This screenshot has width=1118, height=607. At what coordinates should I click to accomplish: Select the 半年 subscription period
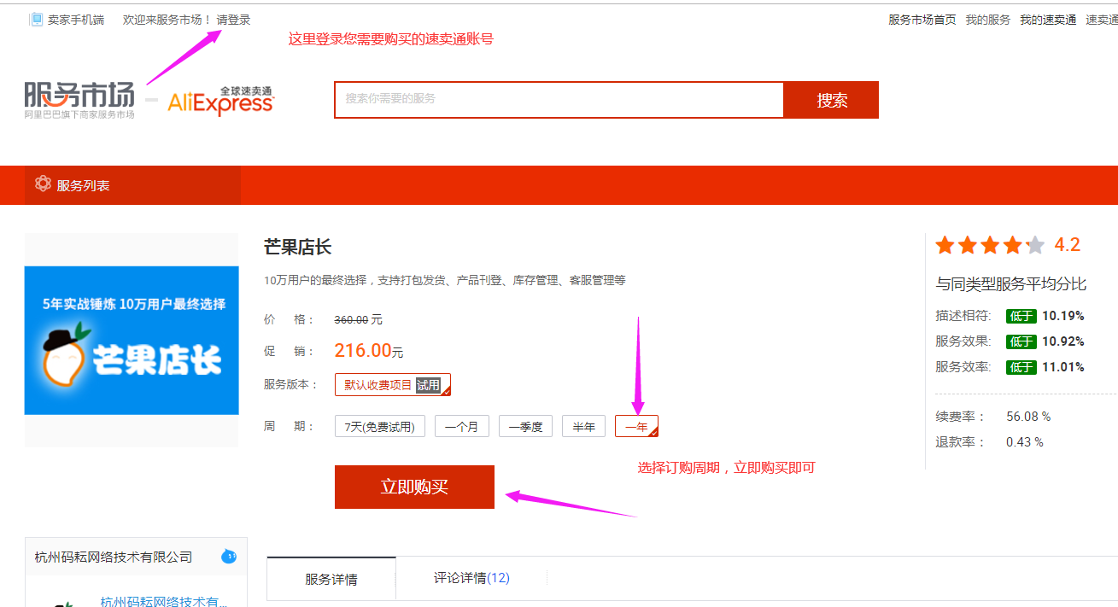tap(584, 426)
